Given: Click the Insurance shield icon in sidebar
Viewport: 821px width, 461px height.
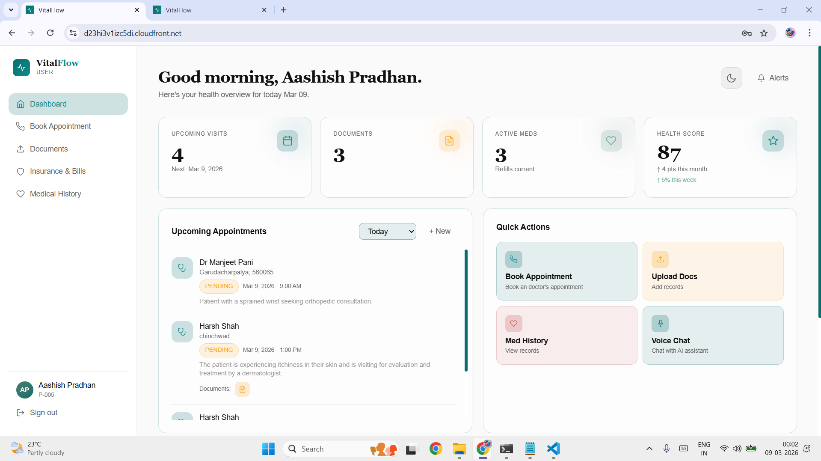Looking at the screenshot, I should pos(21,172).
